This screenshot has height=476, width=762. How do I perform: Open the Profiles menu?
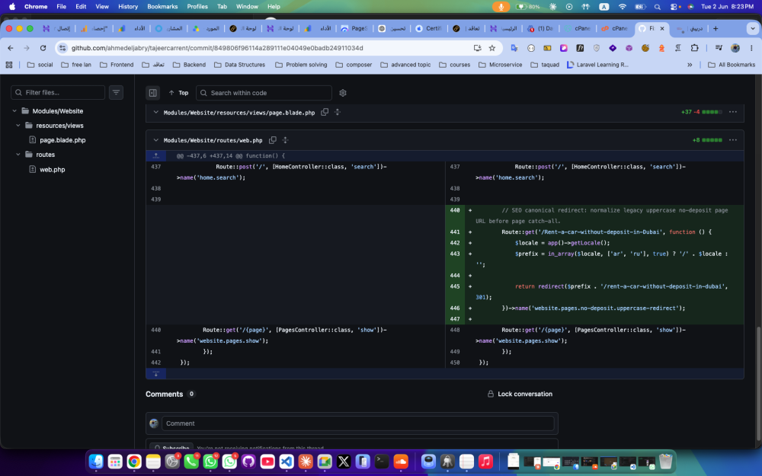click(x=197, y=7)
